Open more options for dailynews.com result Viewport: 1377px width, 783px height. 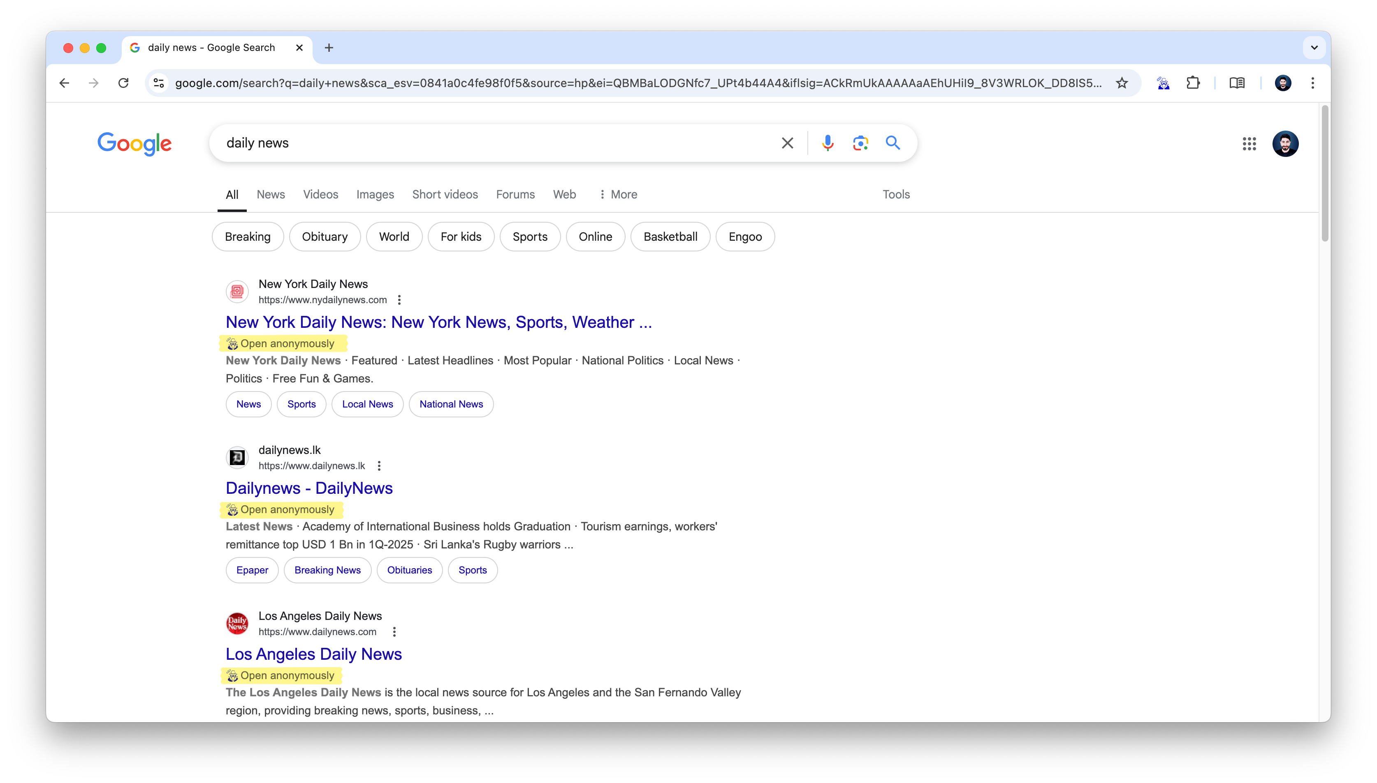point(394,632)
